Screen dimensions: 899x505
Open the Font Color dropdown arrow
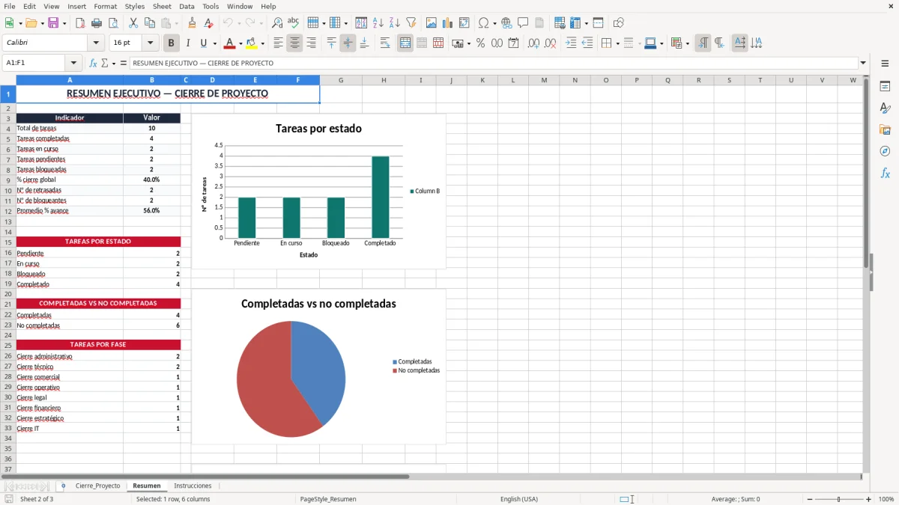click(240, 43)
